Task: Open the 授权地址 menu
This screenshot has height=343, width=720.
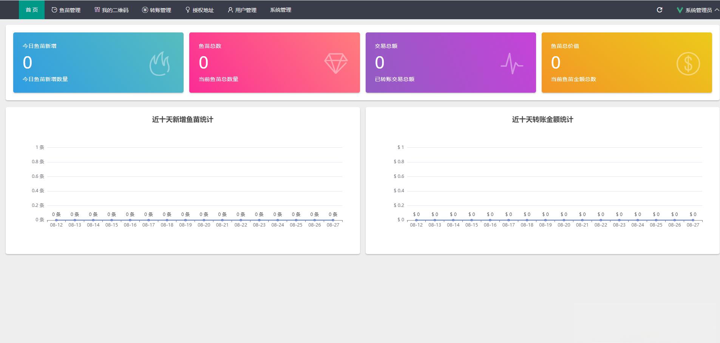Action: (199, 10)
